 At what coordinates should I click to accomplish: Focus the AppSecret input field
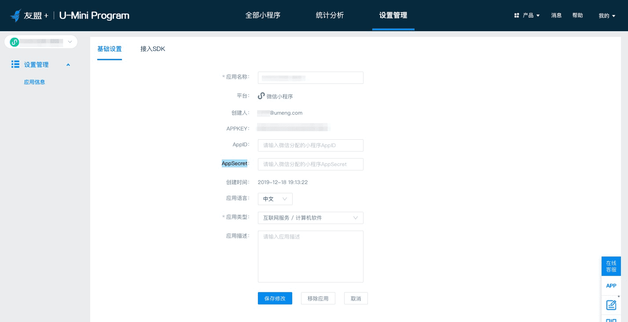click(311, 164)
